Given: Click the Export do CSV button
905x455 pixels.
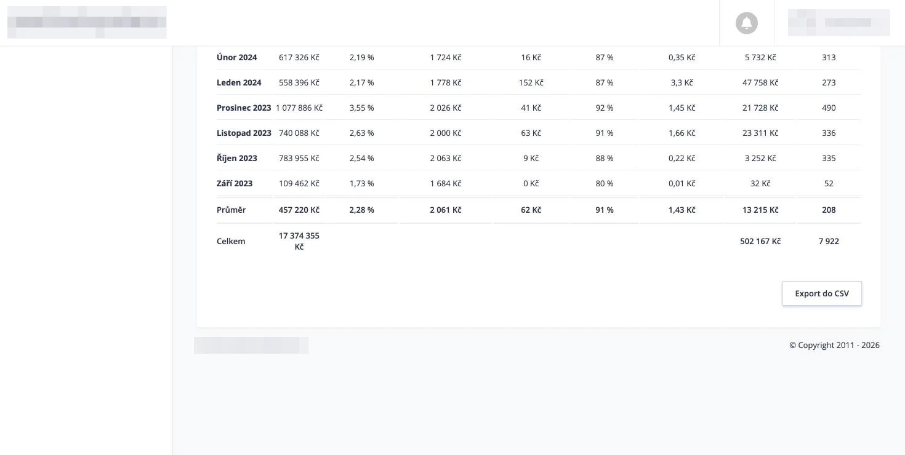Looking at the screenshot, I should [x=822, y=293].
